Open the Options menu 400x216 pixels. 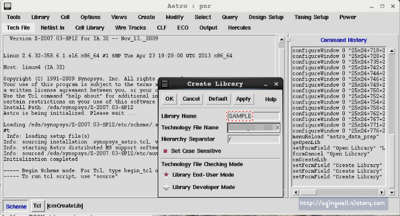coord(90,17)
